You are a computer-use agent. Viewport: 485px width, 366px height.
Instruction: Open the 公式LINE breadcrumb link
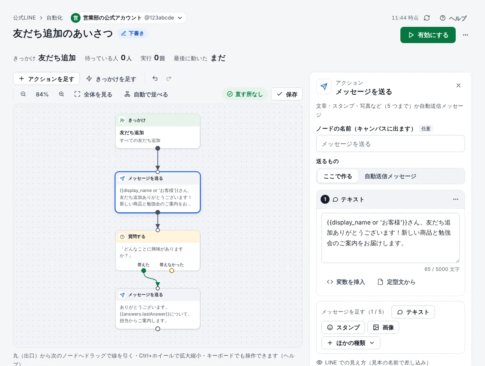coord(24,17)
